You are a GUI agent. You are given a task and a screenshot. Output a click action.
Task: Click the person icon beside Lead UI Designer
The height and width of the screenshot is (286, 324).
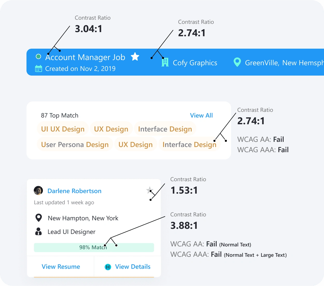coord(38,231)
